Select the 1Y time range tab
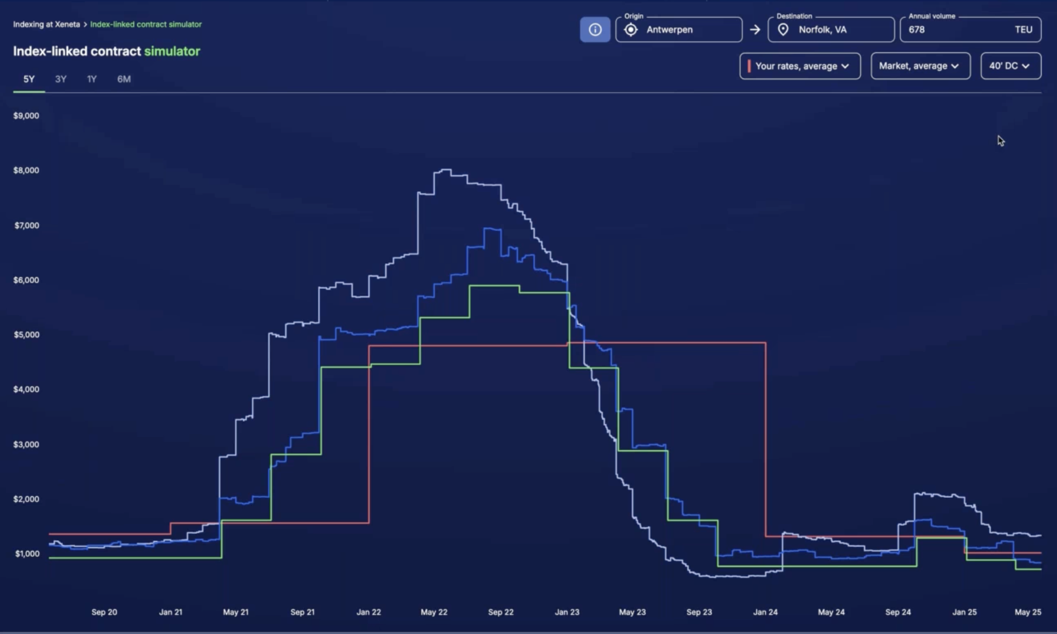This screenshot has width=1057, height=634. (92, 79)
